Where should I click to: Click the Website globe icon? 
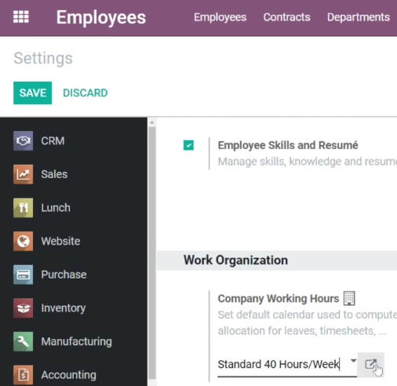pyautogui.click(x=24, y=241)
